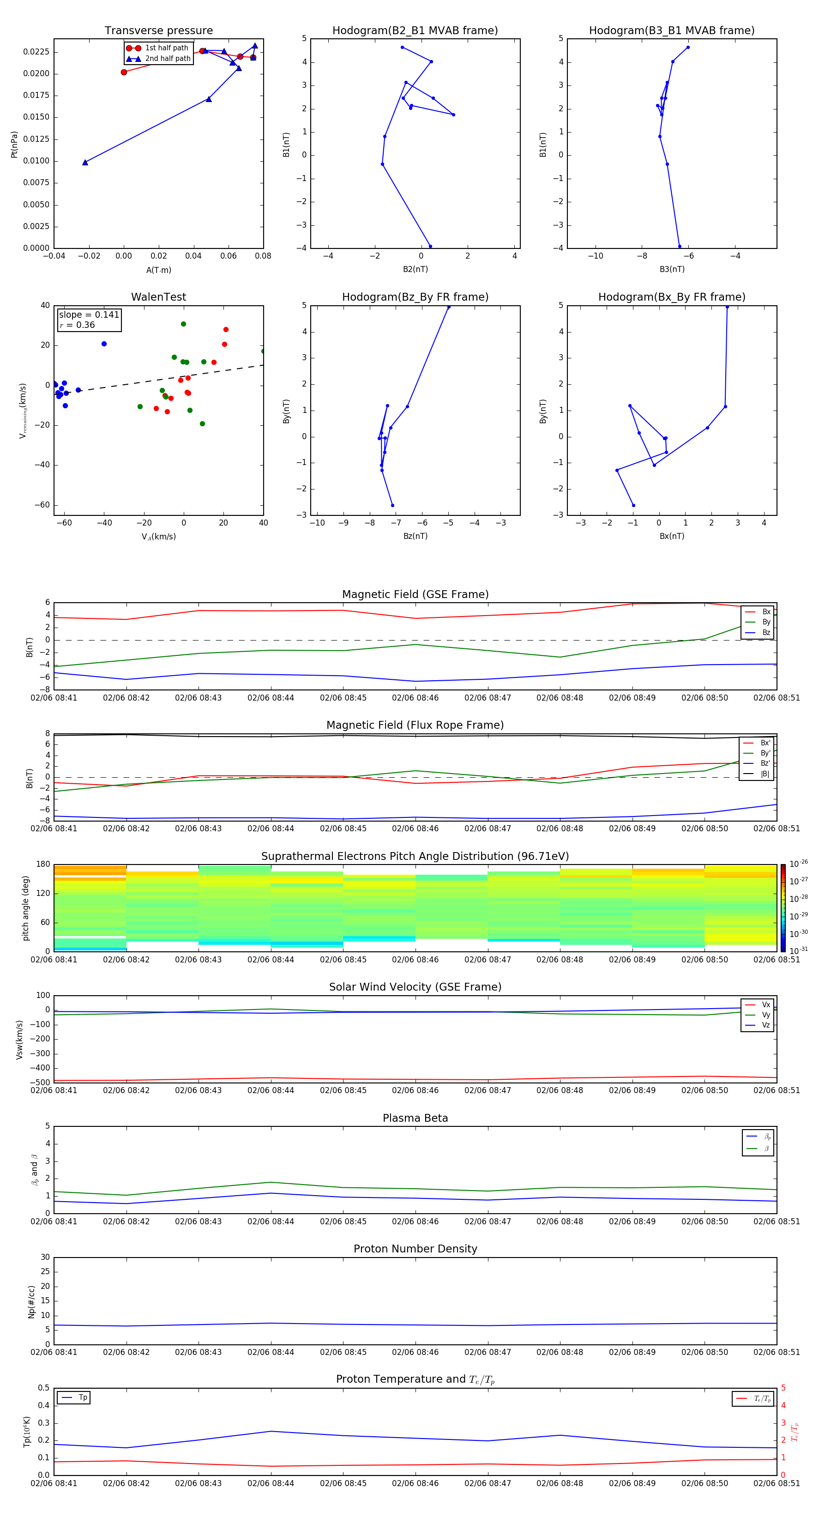Click the red "Te/Tp" legend entry
831x1524 pixels.
[x=753, y=1398]
